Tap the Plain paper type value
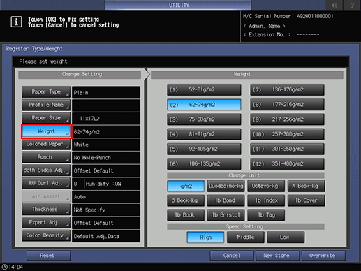Screen dimensions: 361x271 coord(106,92)
